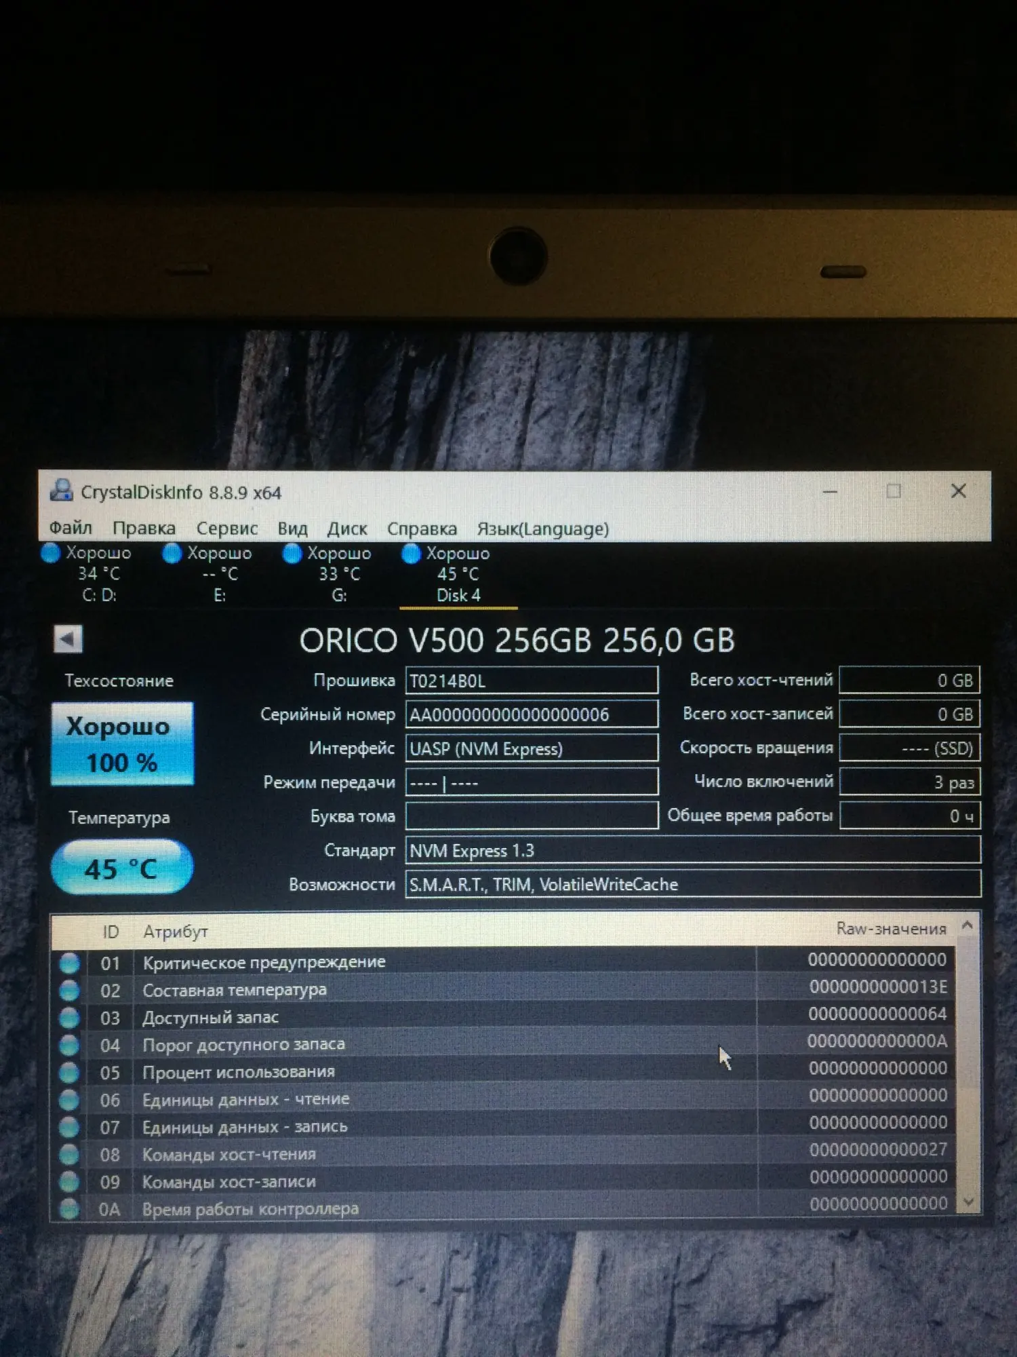Select the E: disk status icon

(172, 554)
